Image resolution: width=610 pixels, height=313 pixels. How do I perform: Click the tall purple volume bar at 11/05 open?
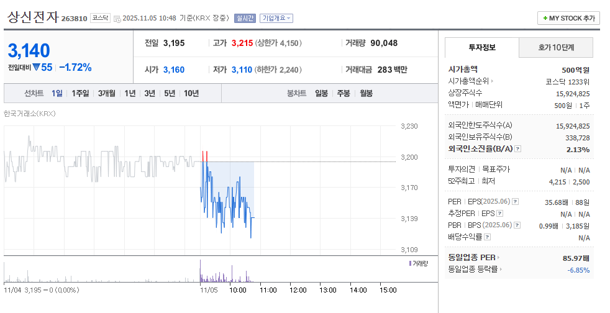click(201, 271)
